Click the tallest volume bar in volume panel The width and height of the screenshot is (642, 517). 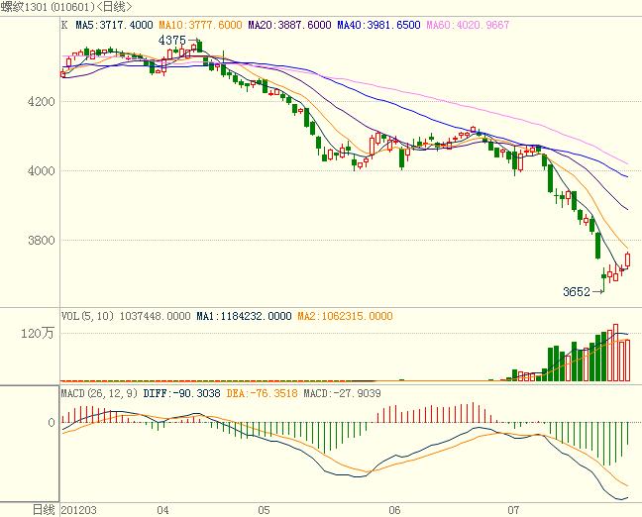[x=615, y=353]
